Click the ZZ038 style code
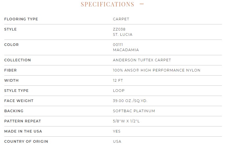Viewport: 230px width, 150px height. [x=119, y=29]
